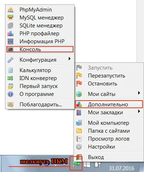
Task: Click the SQLite менеджер database icon
Action: pos(10,26)
